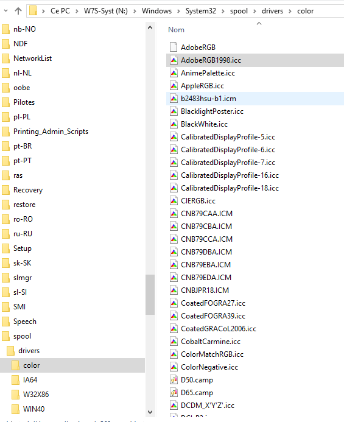Go to Windows in the address breadcrumb
This screenshot has width=344, height=422.
[x=156, y=11]
